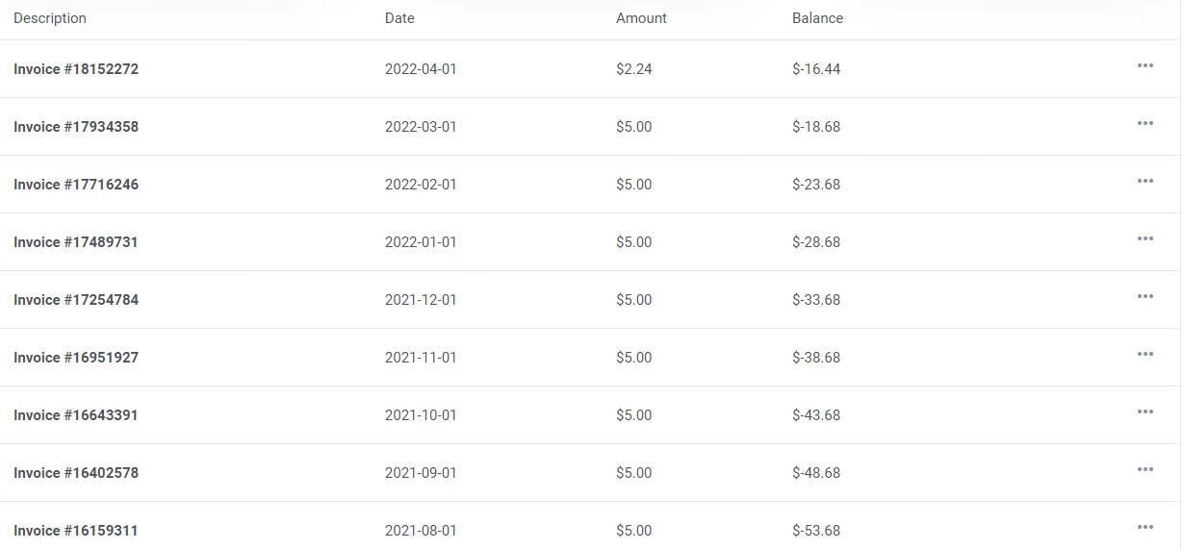The height and width of the screenshot is (549, 1182).
Task: Open options menu for Invoice #16643391
Action: point(1144,412)
